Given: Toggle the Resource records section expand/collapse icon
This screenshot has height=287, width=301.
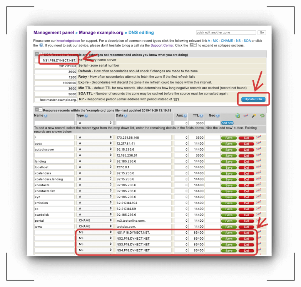Looking at the screenshot, I should tap(39, 110).
